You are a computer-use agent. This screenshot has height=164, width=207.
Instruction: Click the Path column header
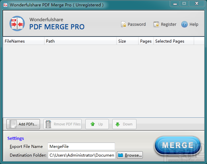tap(81, 41)
